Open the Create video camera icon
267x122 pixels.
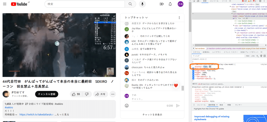(x=162, y=4)
